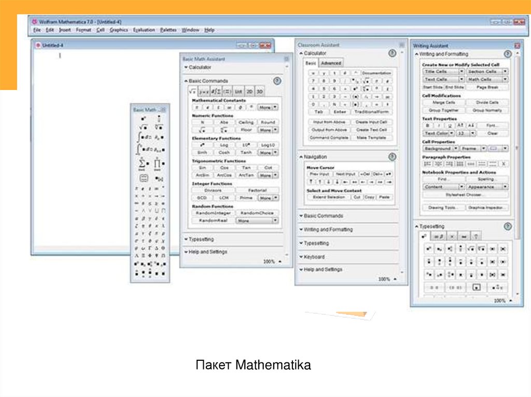Insert square root from small Basic Math palette
Viewport: 531px width, 397px height.
pos(143,127)
